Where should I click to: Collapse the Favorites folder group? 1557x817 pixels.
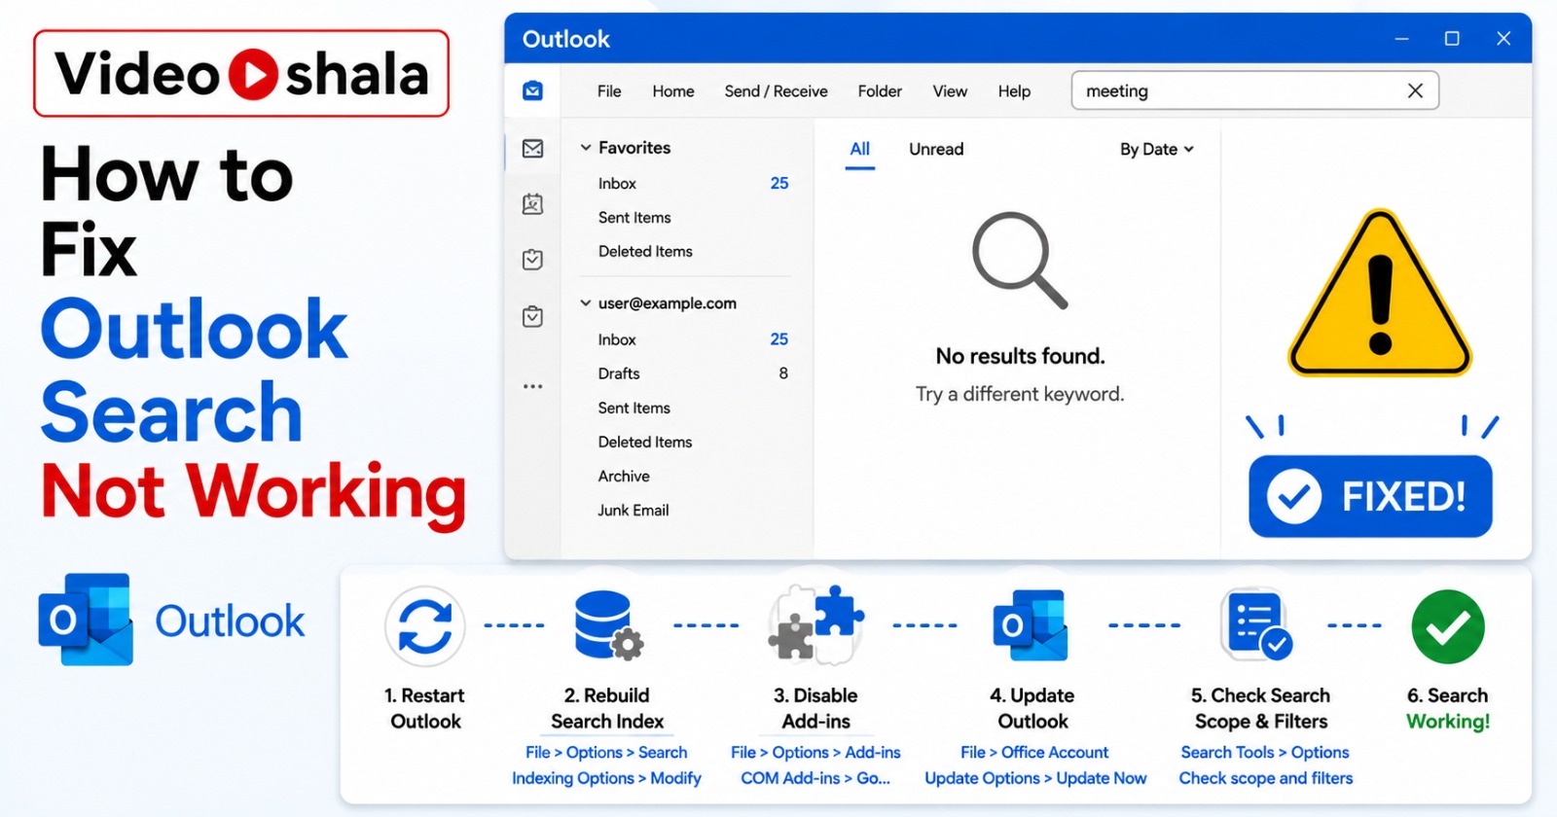tap(586, 148)
